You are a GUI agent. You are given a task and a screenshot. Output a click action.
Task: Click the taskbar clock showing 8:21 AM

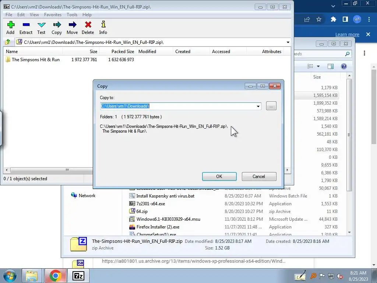(358, 276)
